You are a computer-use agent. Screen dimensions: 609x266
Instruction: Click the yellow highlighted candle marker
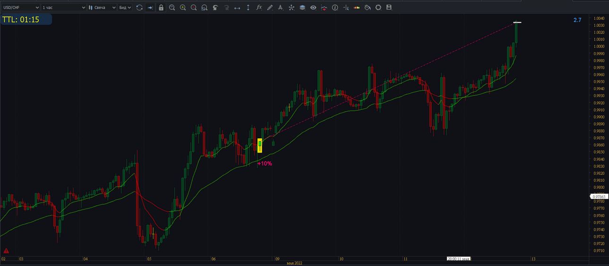tap(260, 145)
